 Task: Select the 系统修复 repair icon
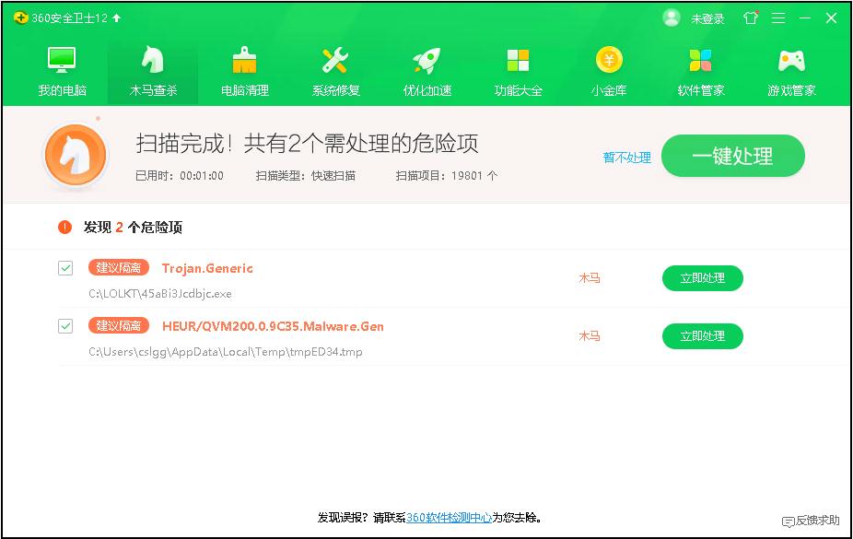[x=334, y=69]
